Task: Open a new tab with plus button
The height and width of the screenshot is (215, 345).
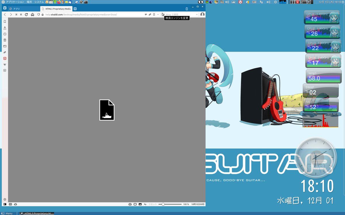Action: pyautogui.click(x=75, y=9)
